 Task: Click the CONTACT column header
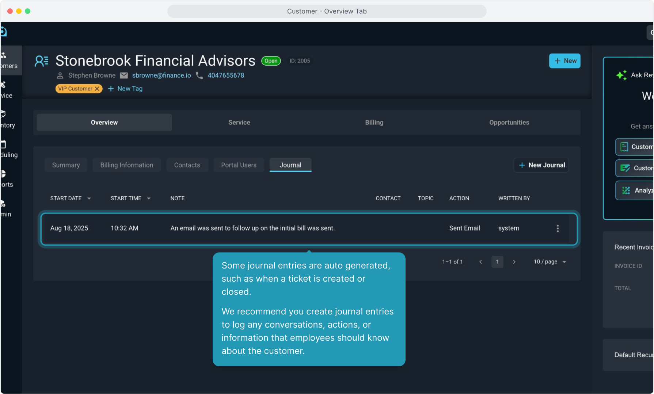point(388,198)
